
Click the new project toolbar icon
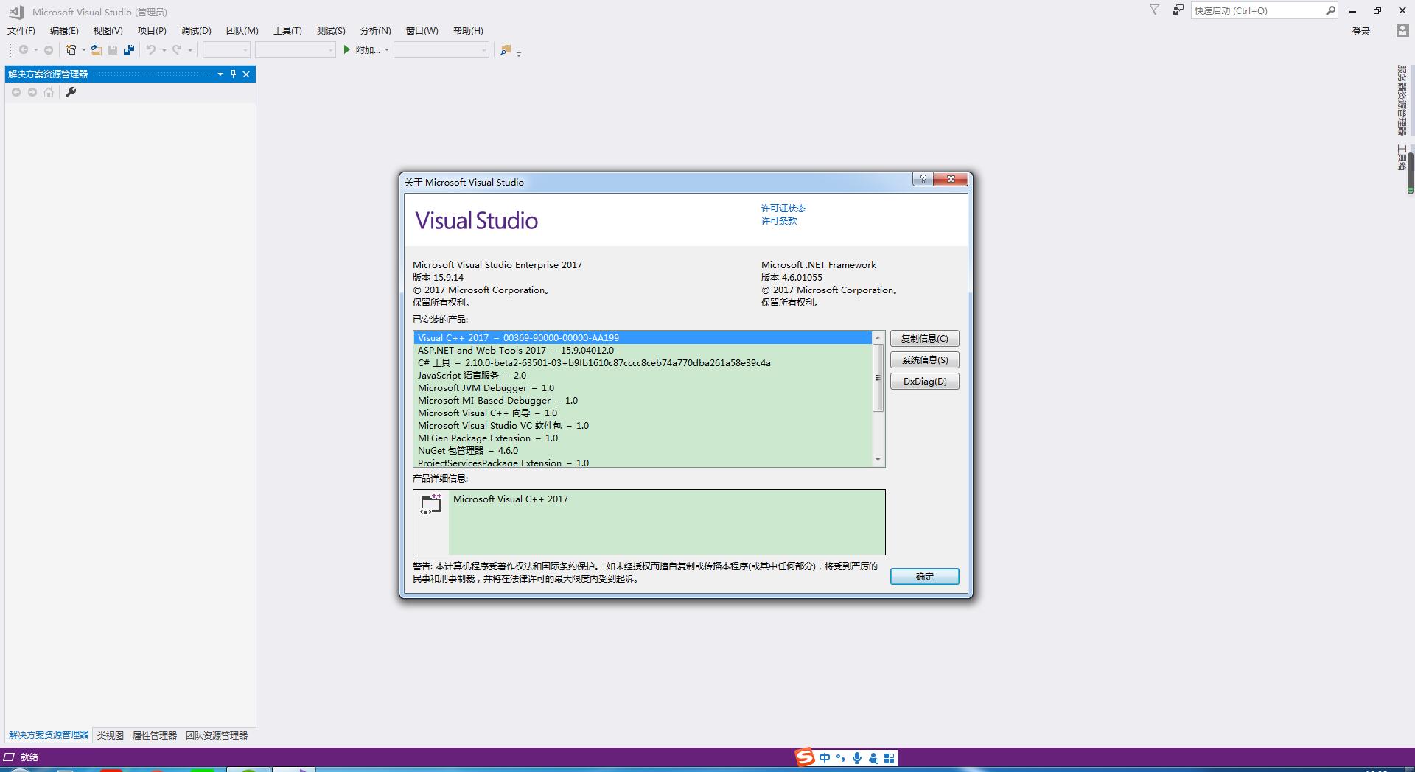71,50
